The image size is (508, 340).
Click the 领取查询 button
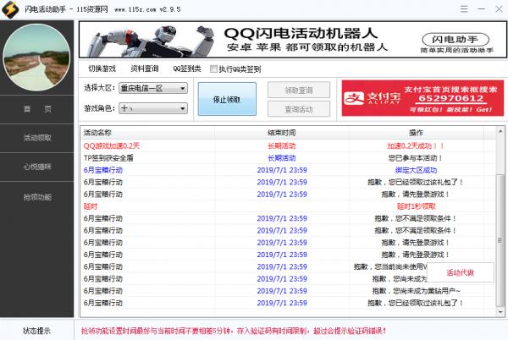[x=299, y=90]
